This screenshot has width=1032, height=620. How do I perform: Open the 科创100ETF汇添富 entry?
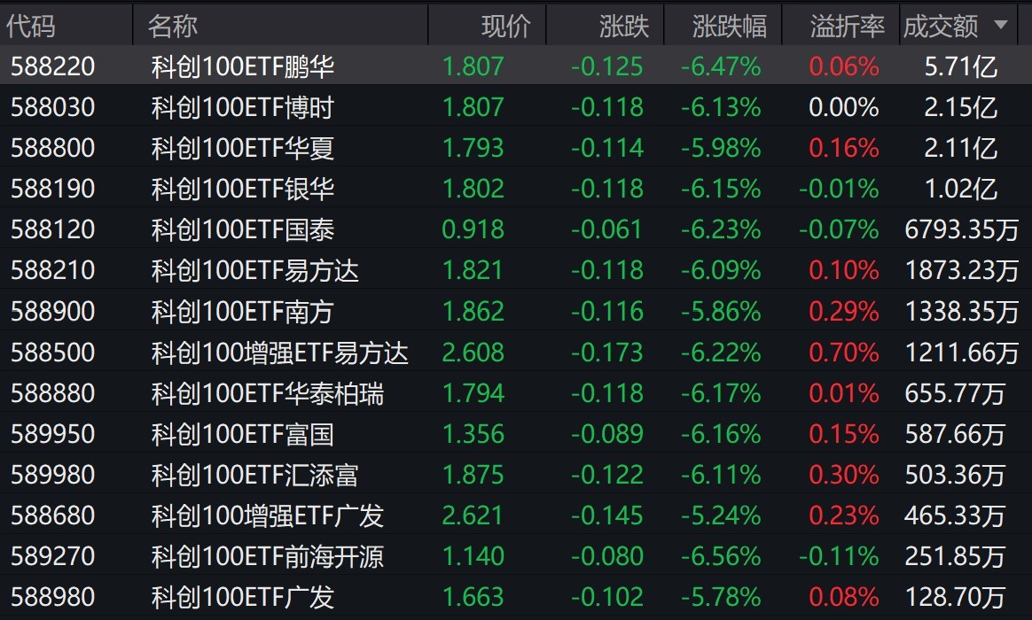(516, 475)
